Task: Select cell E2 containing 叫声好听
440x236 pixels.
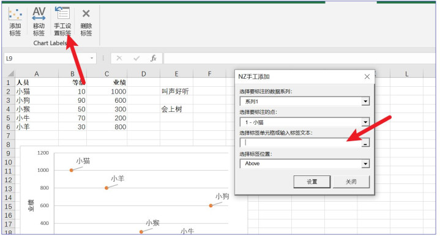Action: click(x=176, y=91)
